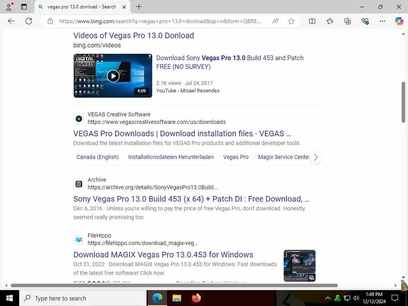Open the notifications action center
This screenshot has width=408, height=306.
tap(395, 298)
